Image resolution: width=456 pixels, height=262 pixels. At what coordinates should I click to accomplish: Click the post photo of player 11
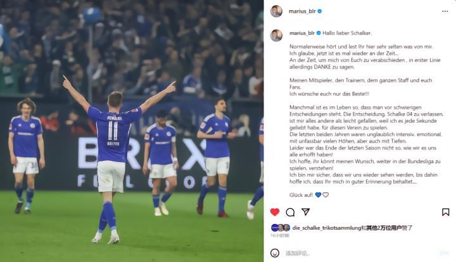click(132, 131)
